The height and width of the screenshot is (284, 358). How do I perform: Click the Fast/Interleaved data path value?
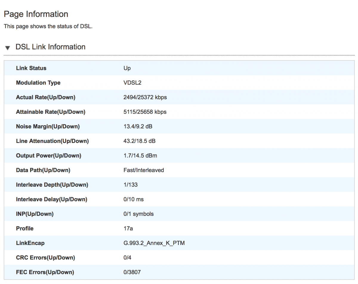[x=143, y=170]
